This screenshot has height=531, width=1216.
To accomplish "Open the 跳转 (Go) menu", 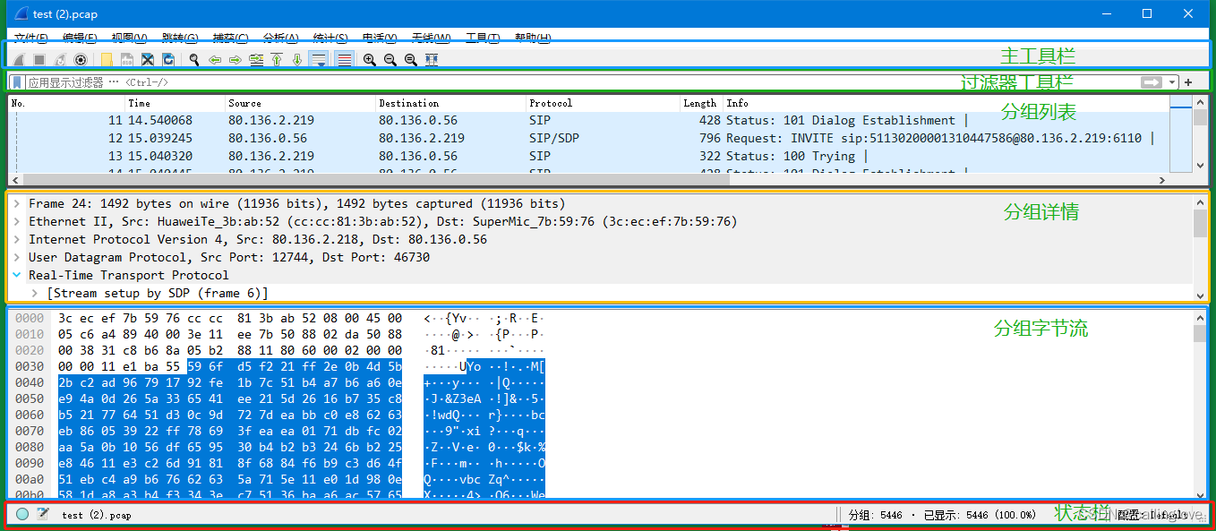I will pos(180,38).
